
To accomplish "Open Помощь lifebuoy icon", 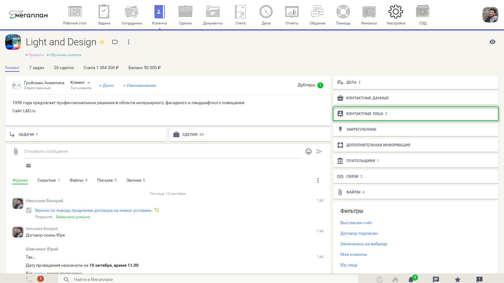I will click(343, 12).
